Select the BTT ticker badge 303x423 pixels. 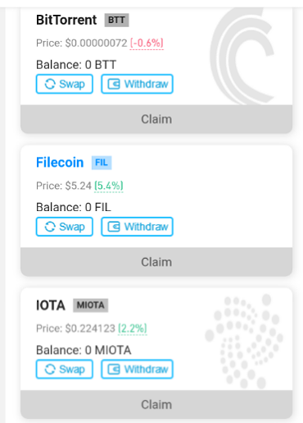[116, 20]
